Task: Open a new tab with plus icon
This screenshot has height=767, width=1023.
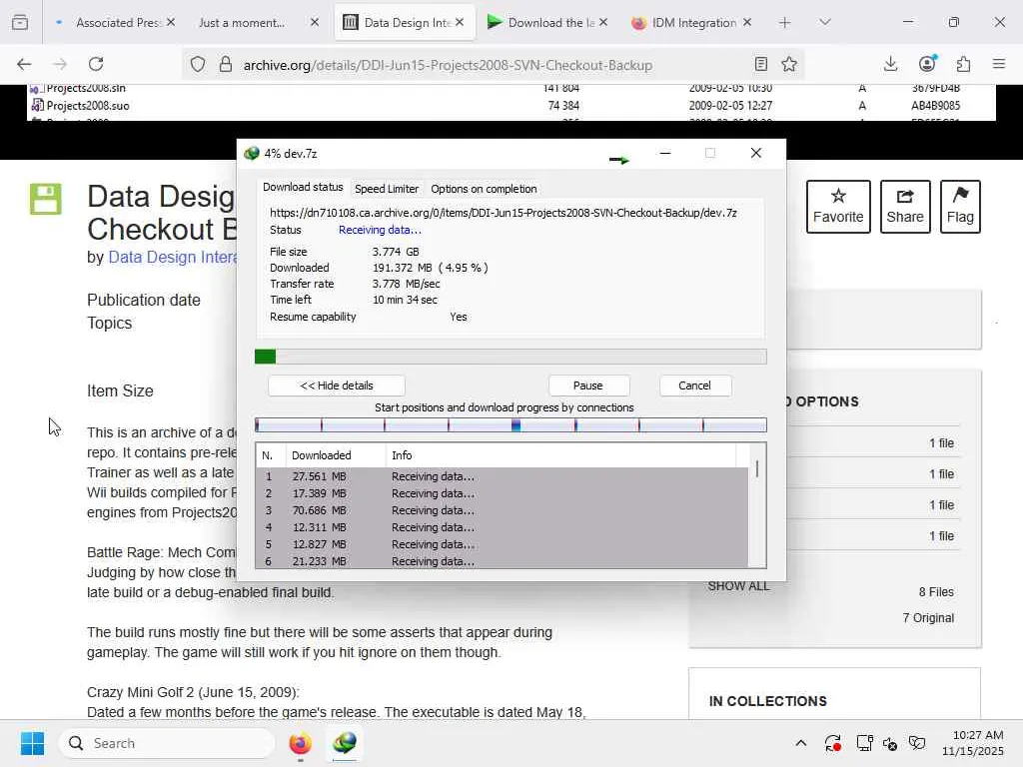Action: coord(785,23)
